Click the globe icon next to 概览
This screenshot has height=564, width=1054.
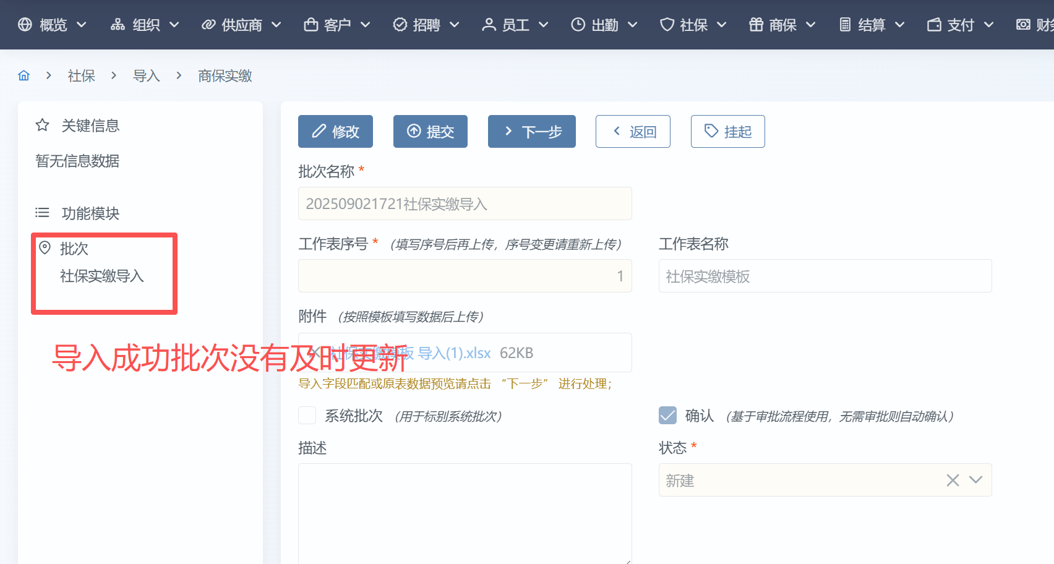tap(25, 25)
